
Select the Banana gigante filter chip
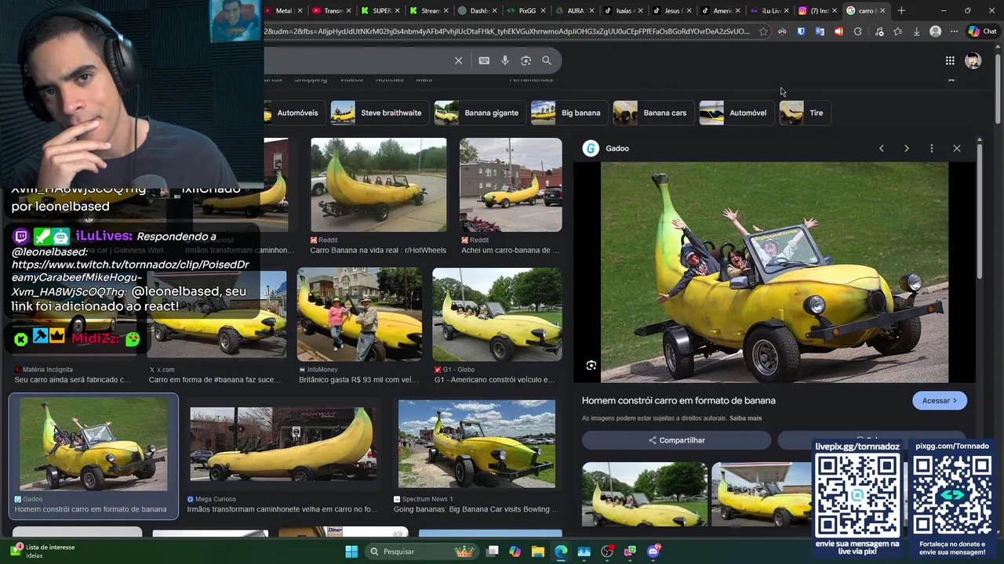click(479, 113)
